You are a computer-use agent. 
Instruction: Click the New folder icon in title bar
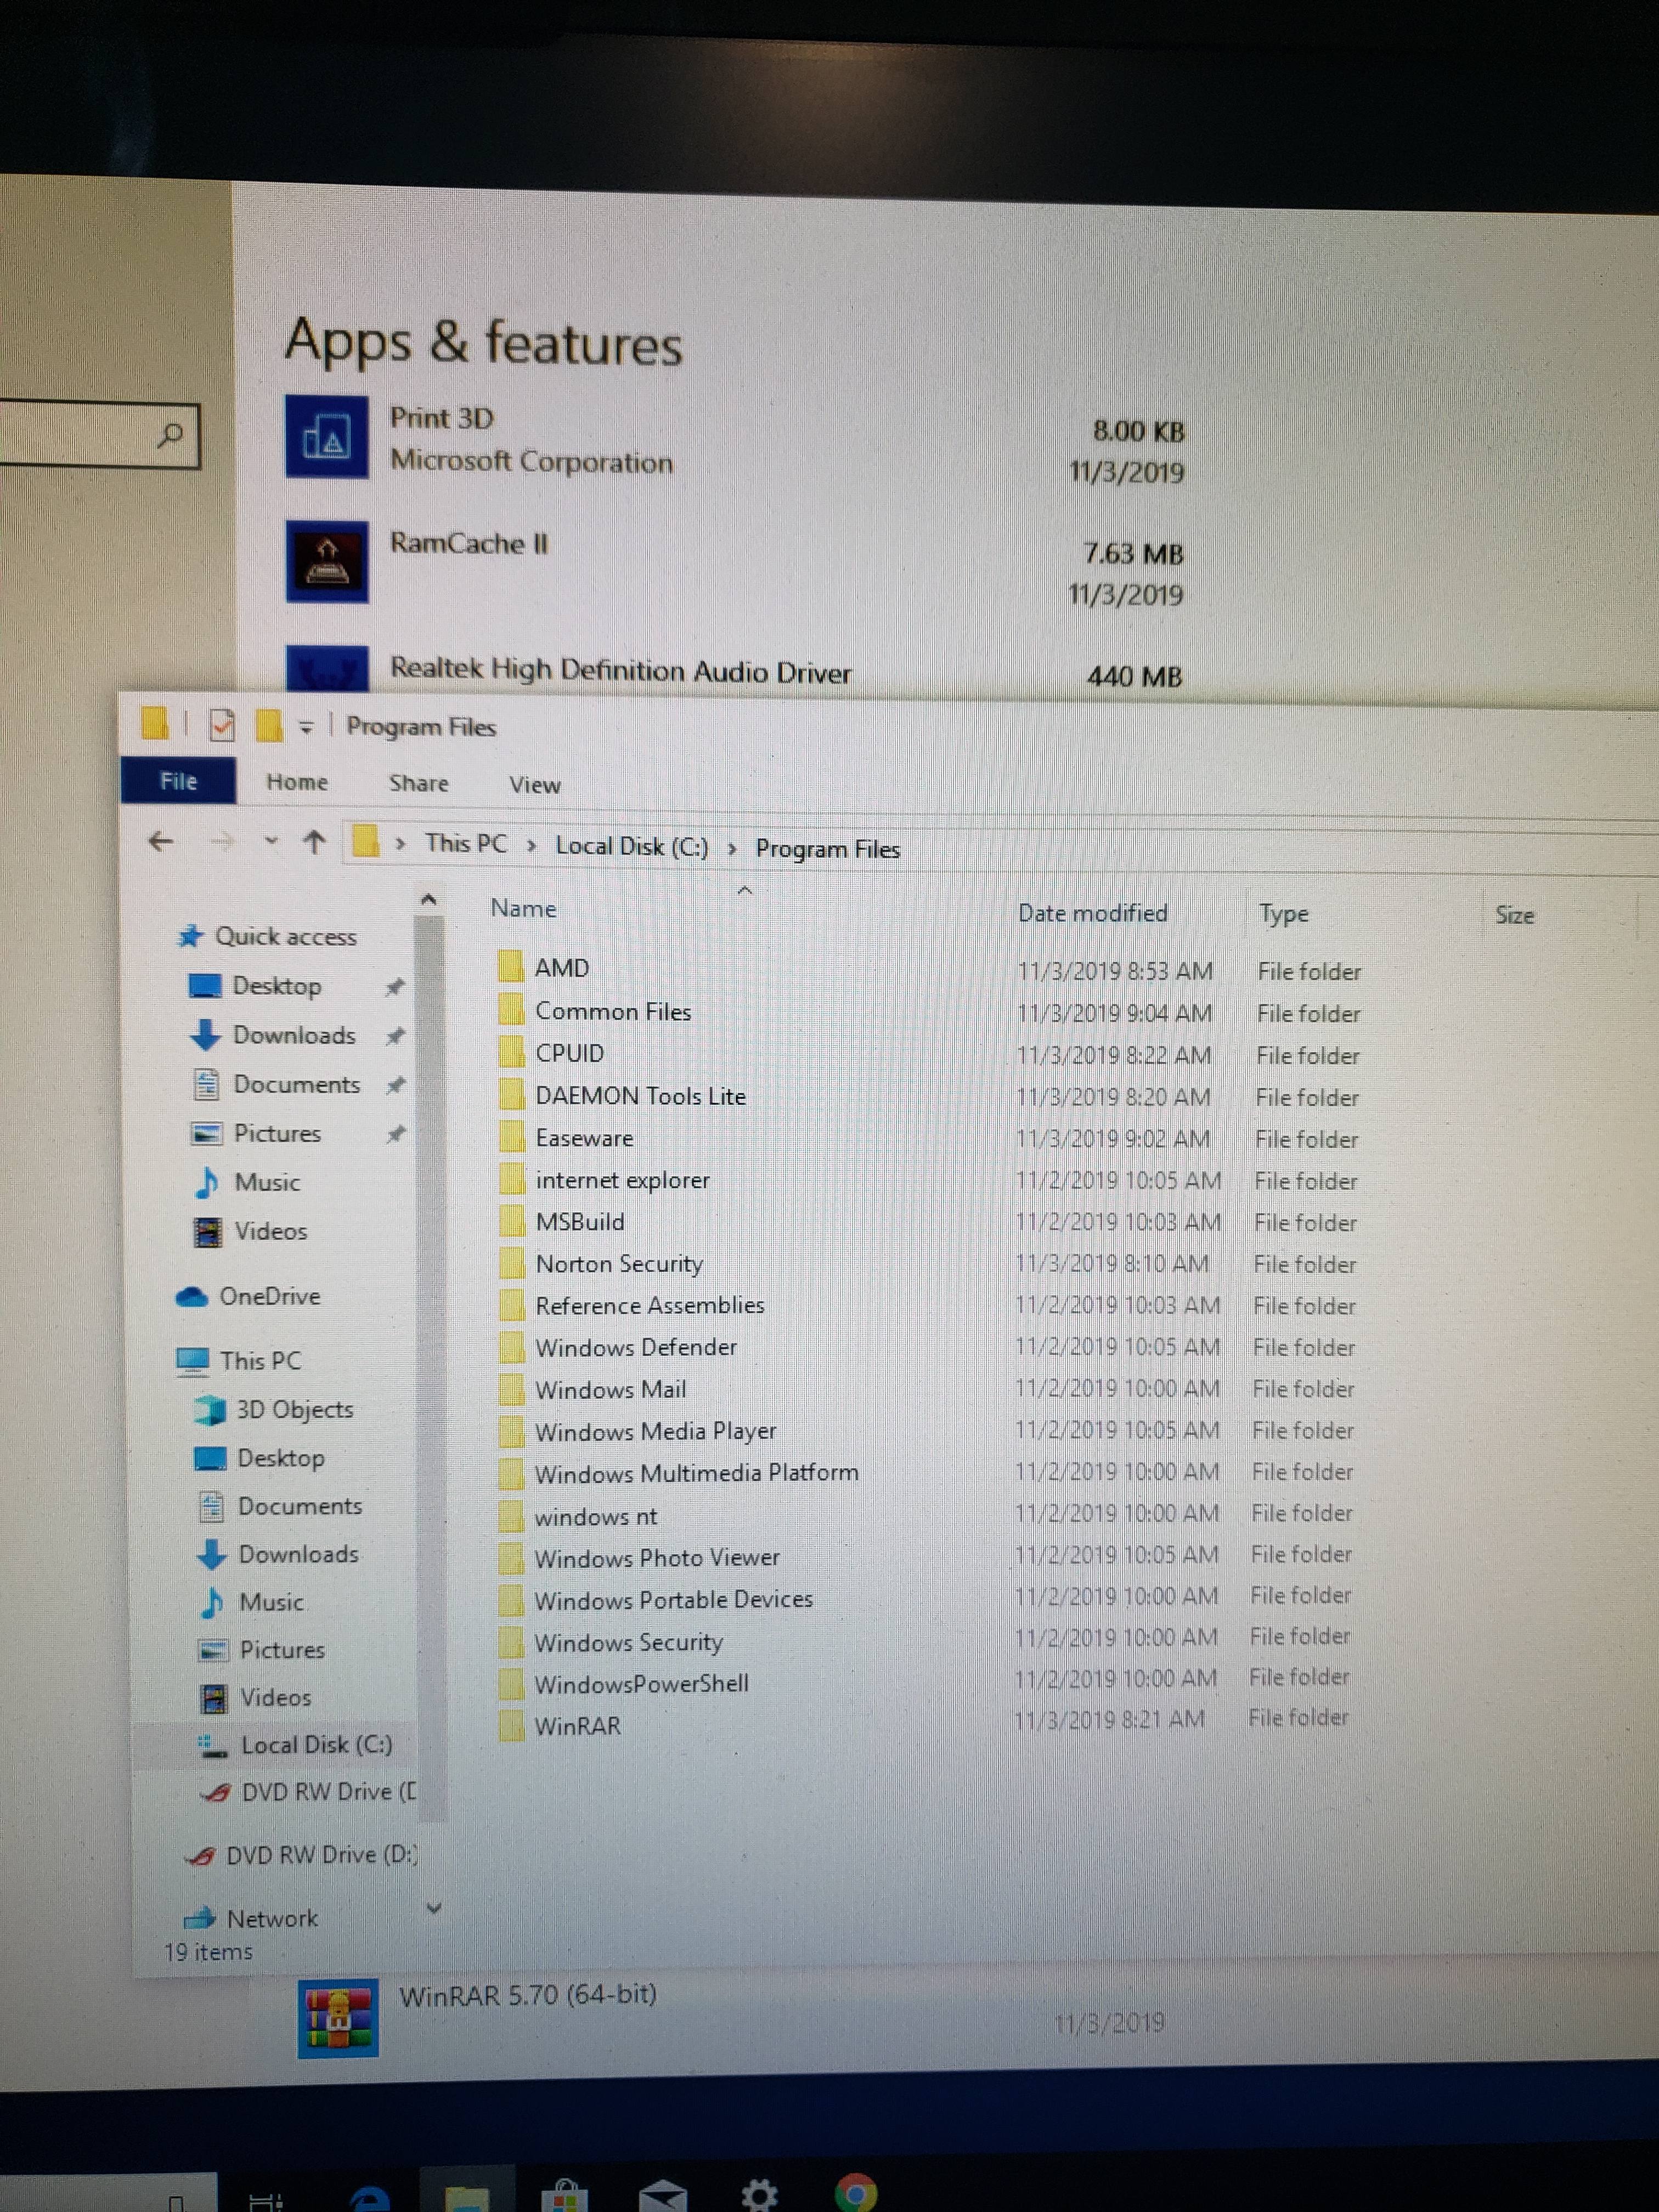(268, 725)
